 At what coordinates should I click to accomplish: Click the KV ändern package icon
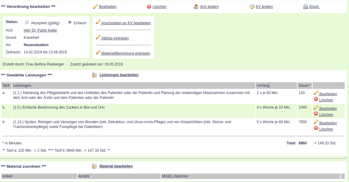252,7
